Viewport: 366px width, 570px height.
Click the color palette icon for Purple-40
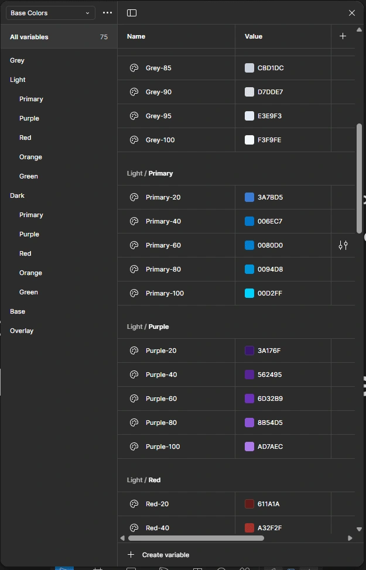[x=134, y=375]
